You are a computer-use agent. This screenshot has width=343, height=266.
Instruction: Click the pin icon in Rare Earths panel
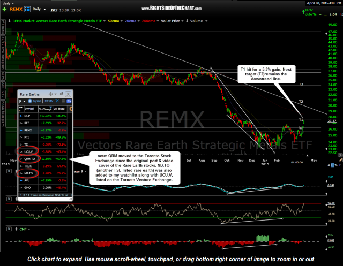pyautogui.click(x=62, y=94)
